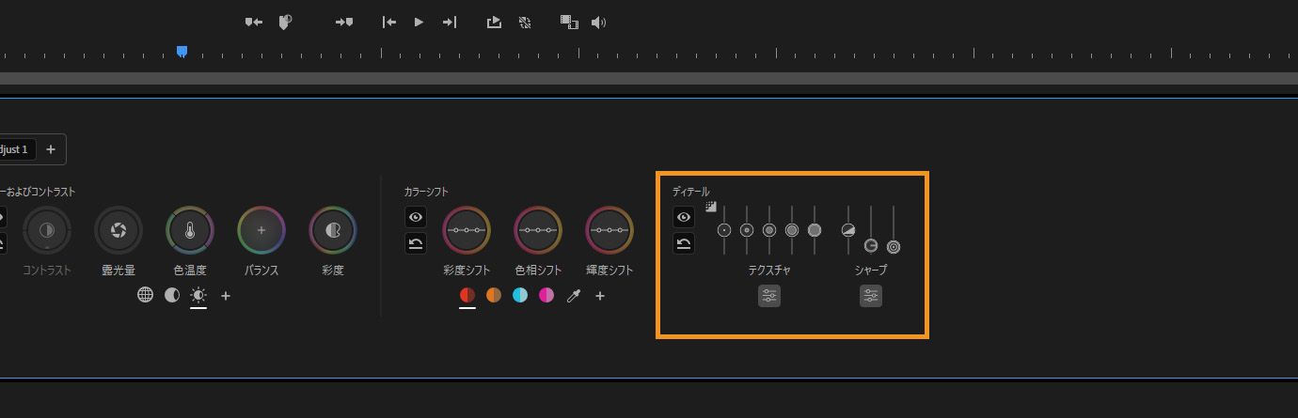Click the filmstrip resize icon

point(569,22)
